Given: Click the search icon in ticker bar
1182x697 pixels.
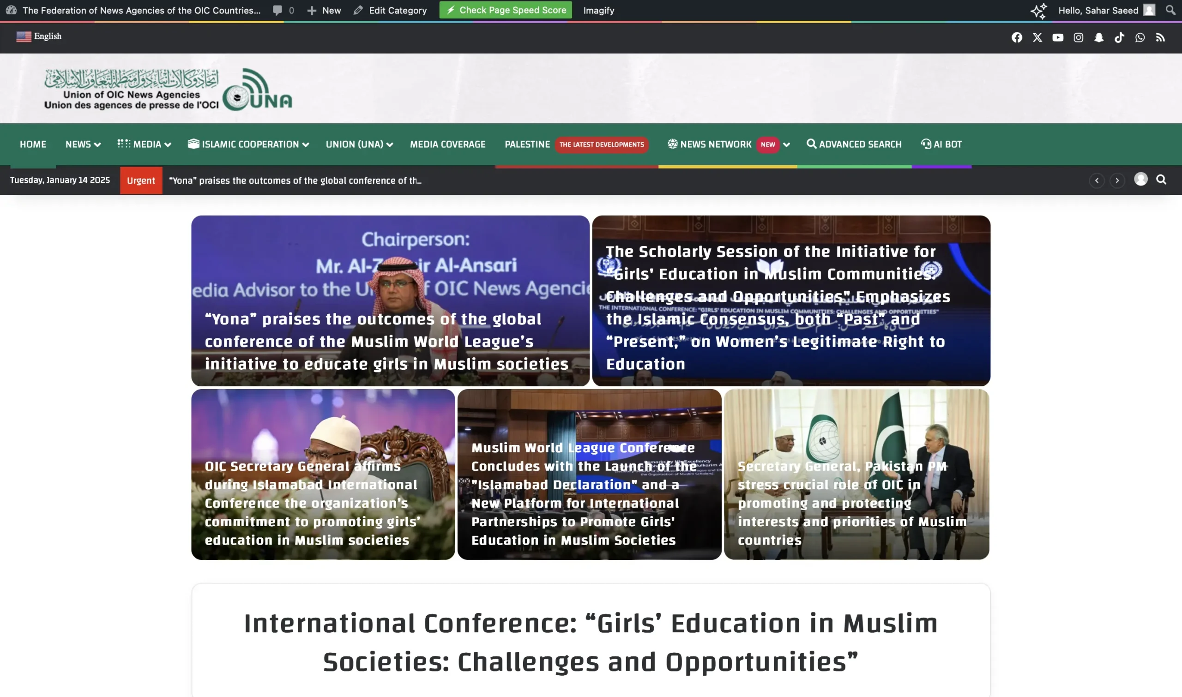Looking at the screenshot, I should pos(1161,180).
